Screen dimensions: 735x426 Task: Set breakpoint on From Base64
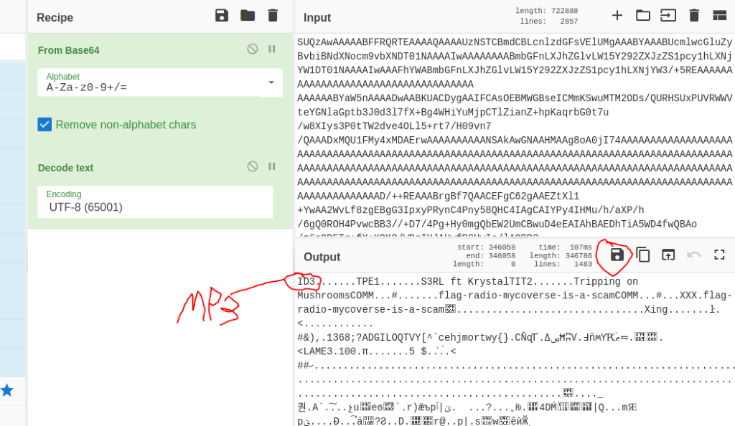pos(272,49)
